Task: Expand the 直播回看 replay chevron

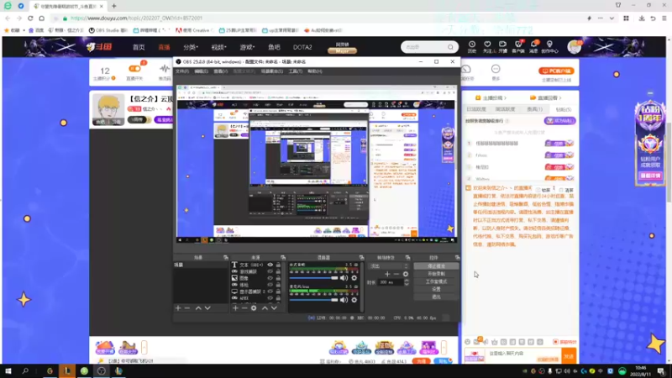Action: (x=560, y=98)
